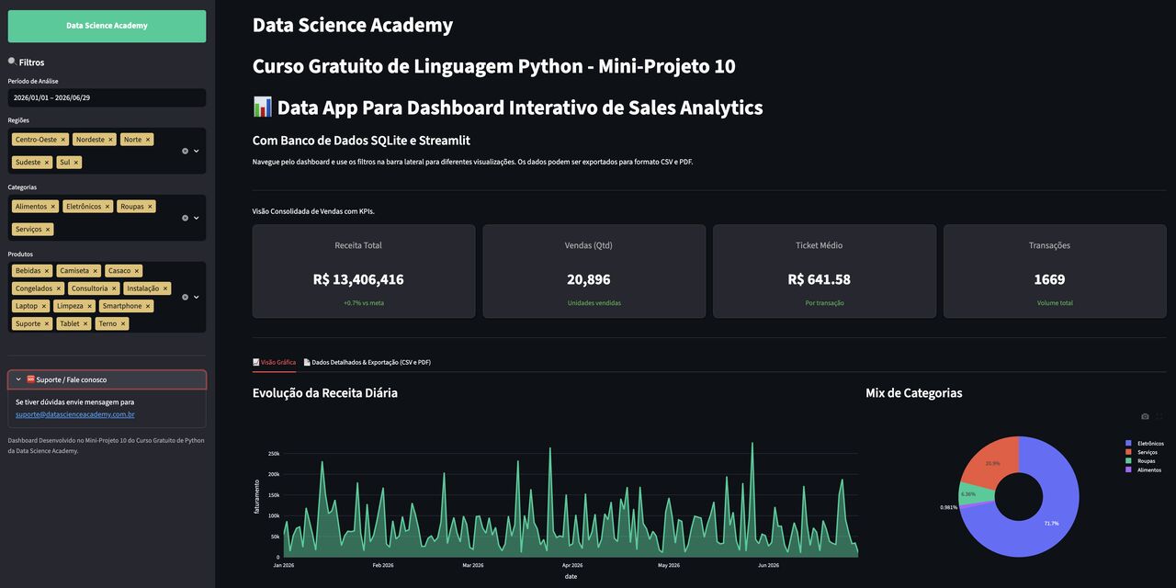This screenshot has width=1176, height=588.
Task: Switch to the Visão Gráfica tab
Action: [x=274, y=362]
